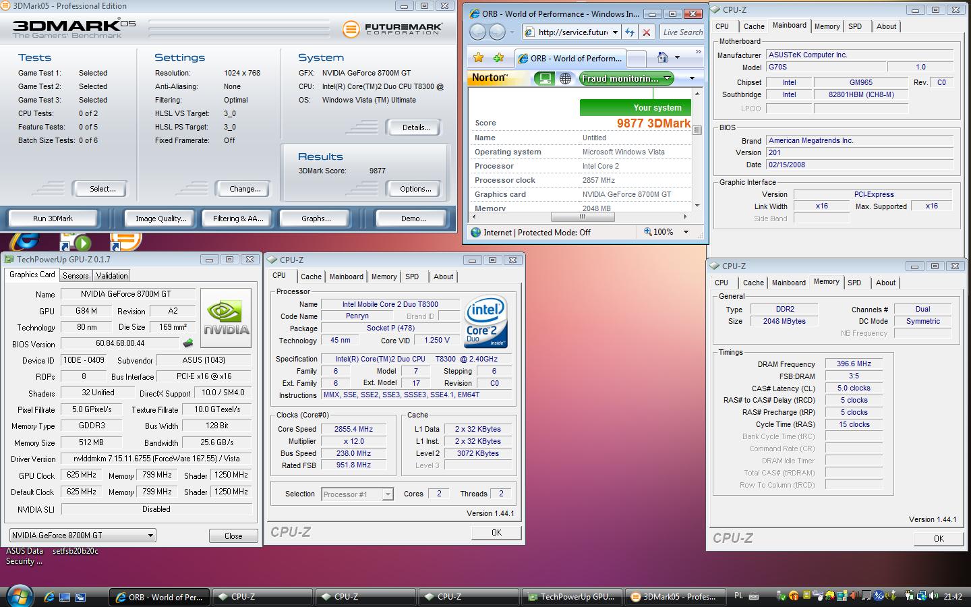Click the browser Back arrow button
The height and width of the screenshot is (607, 971).
(477, 32)
